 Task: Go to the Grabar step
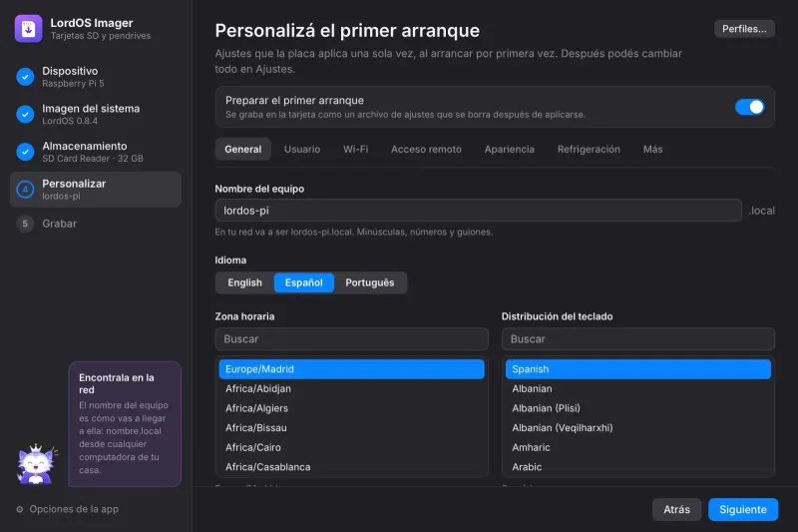tap(96, 224)
